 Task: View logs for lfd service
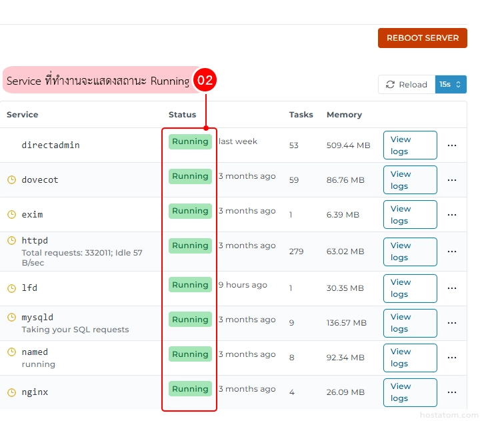[x=410, y=288]
